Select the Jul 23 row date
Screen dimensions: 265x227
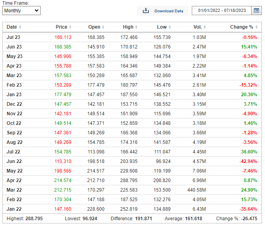click(x=14, y=37)
